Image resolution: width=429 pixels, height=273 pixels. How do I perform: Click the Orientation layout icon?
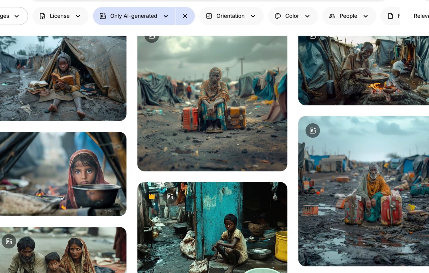tap(209, 16)
